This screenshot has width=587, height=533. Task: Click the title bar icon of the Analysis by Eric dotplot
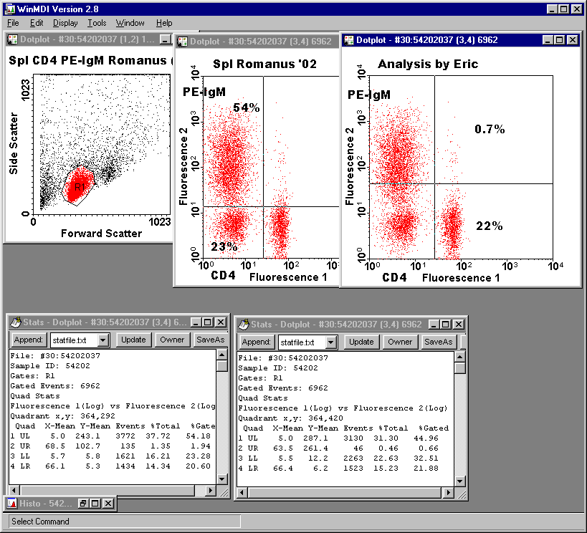click(348, 40)
